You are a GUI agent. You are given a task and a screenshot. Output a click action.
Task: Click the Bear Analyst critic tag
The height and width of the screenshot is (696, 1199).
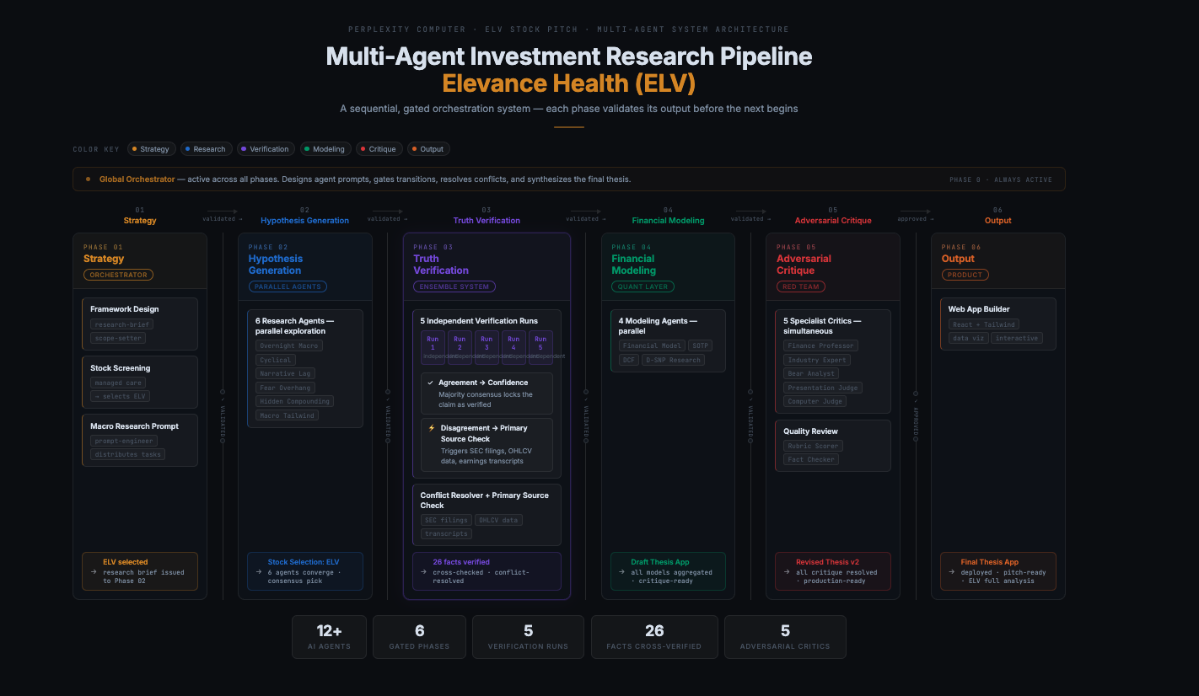click(811, 373)
